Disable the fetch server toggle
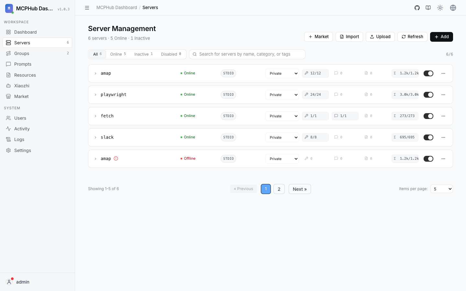The height and width of the screenshot is (291, 466). [428, 116]
